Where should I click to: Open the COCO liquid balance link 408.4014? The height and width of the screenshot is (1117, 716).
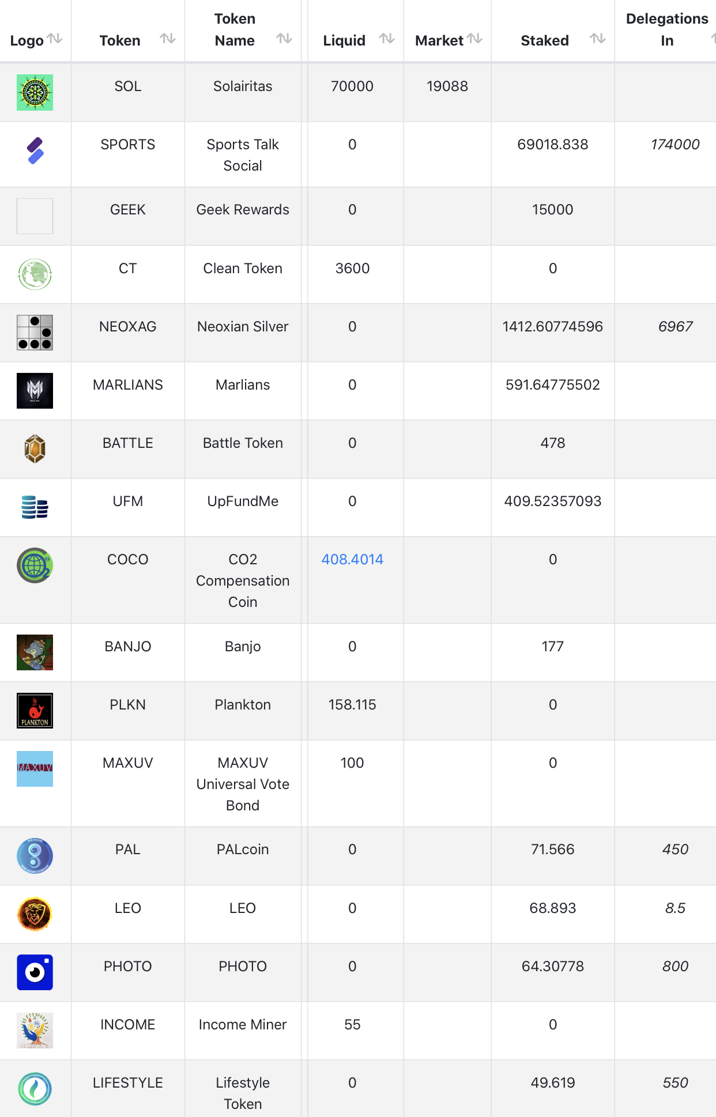pos(352,560)
